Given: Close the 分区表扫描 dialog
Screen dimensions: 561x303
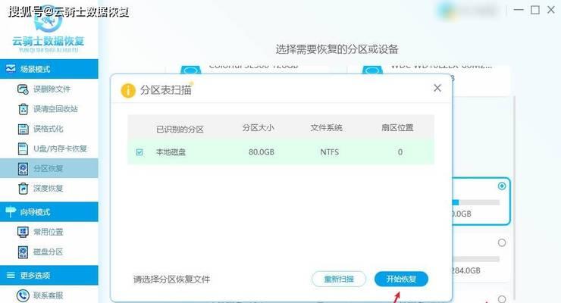Looking at the screenshot, I should coord(437,88).
